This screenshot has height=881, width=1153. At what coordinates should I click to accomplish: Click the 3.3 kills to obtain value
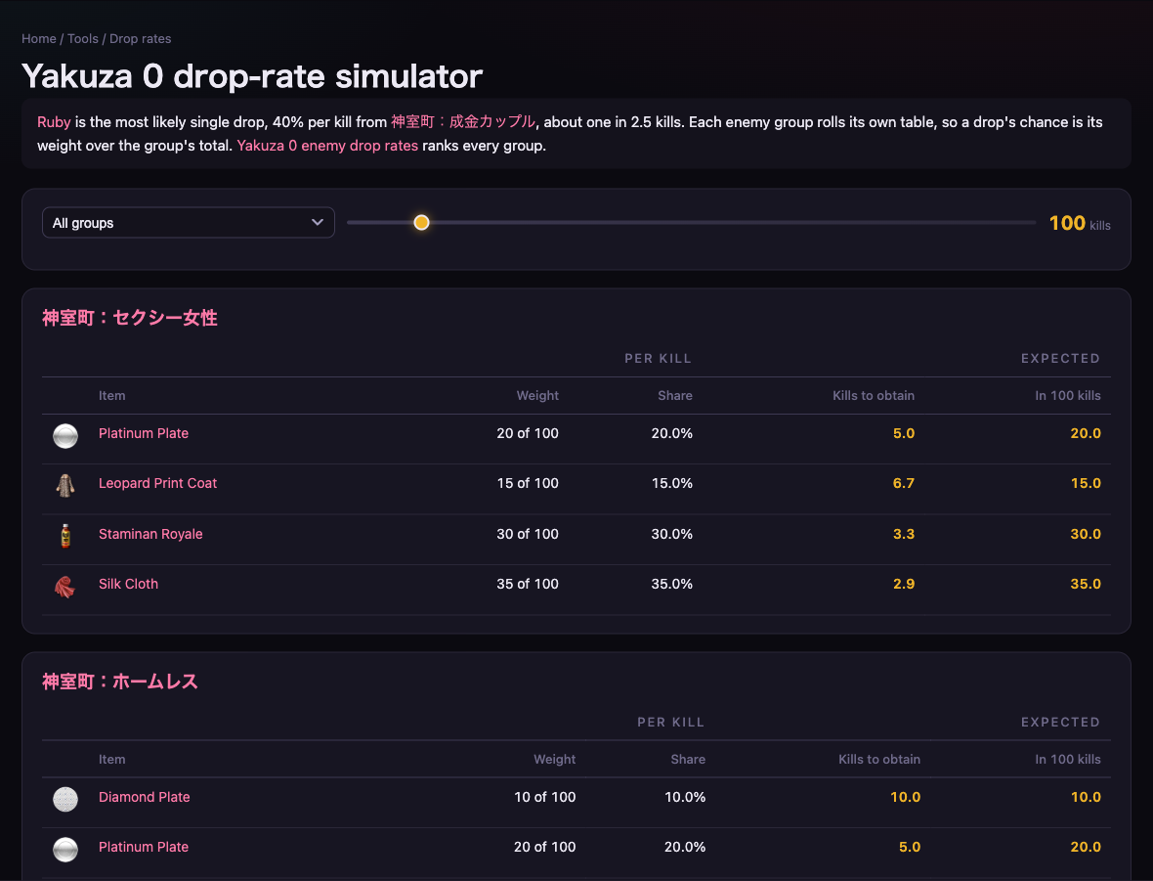pyautogui.click(x=904, y=534)
